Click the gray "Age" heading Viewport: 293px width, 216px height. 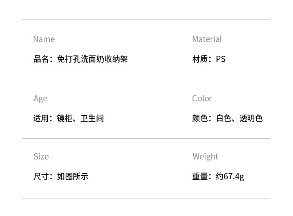[40, 99]
